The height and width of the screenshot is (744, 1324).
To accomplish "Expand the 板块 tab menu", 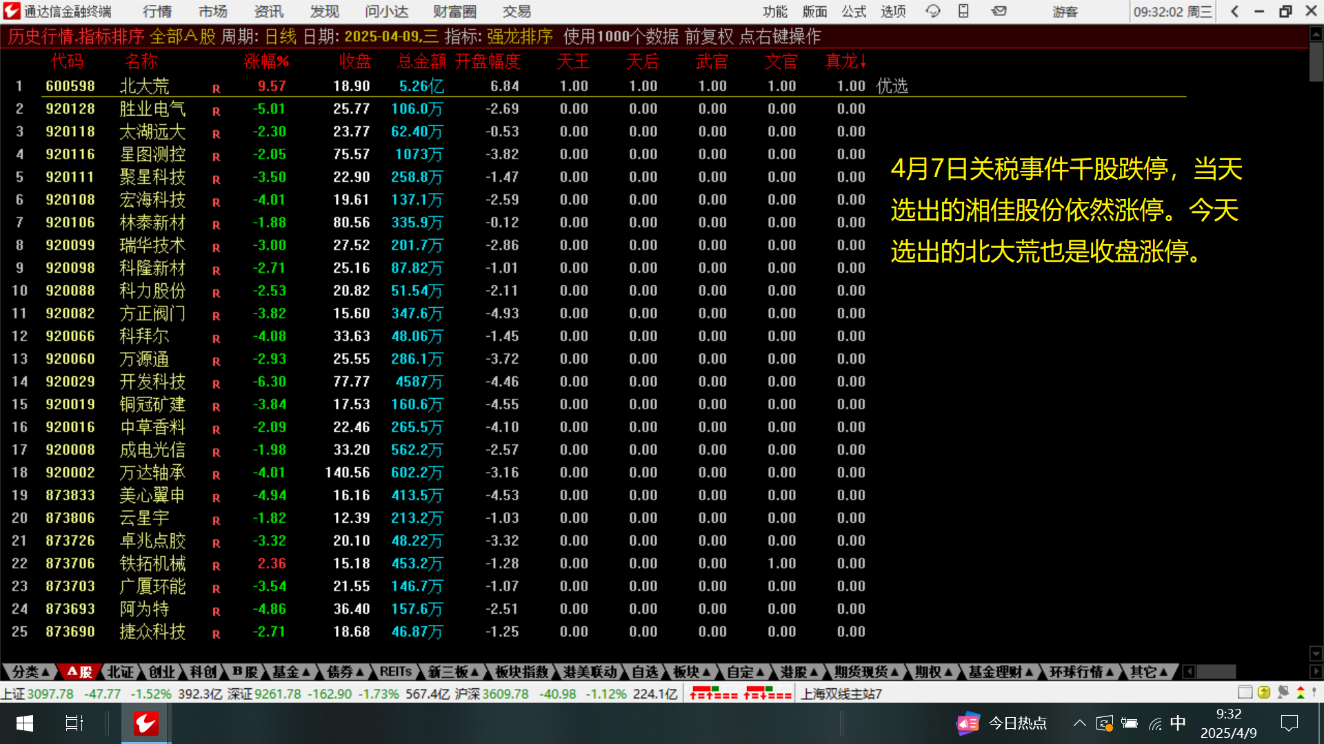I will tap(692, 672).
